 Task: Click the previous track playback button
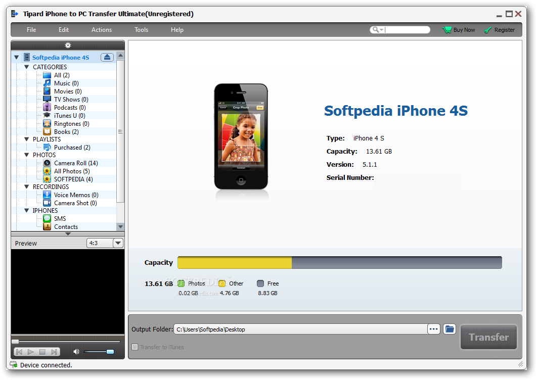click(x=20, y=352)
